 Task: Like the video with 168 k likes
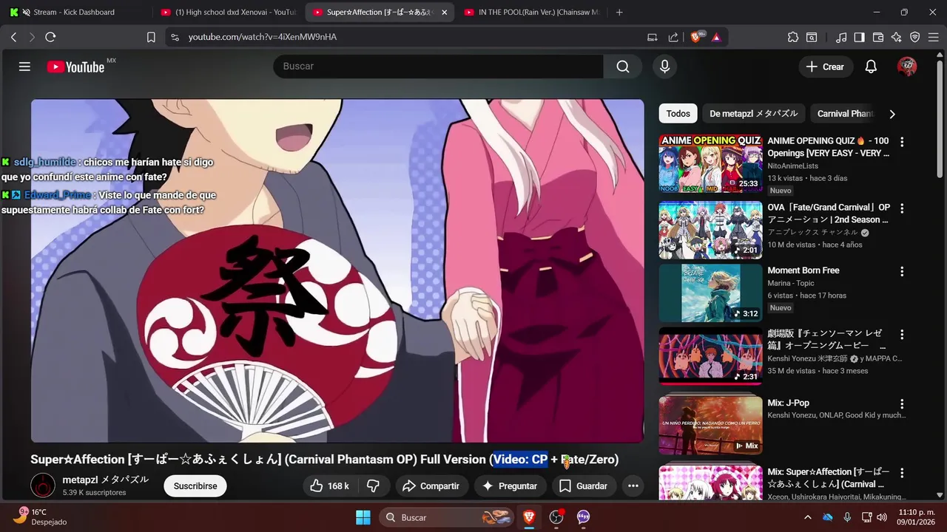coord(328,485)
